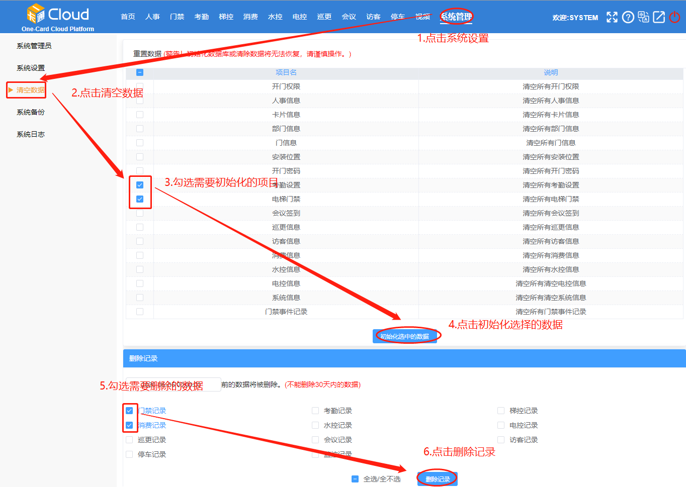Click the 删除记录 button
The image size is (686, 487).
[x=437, y=478]
